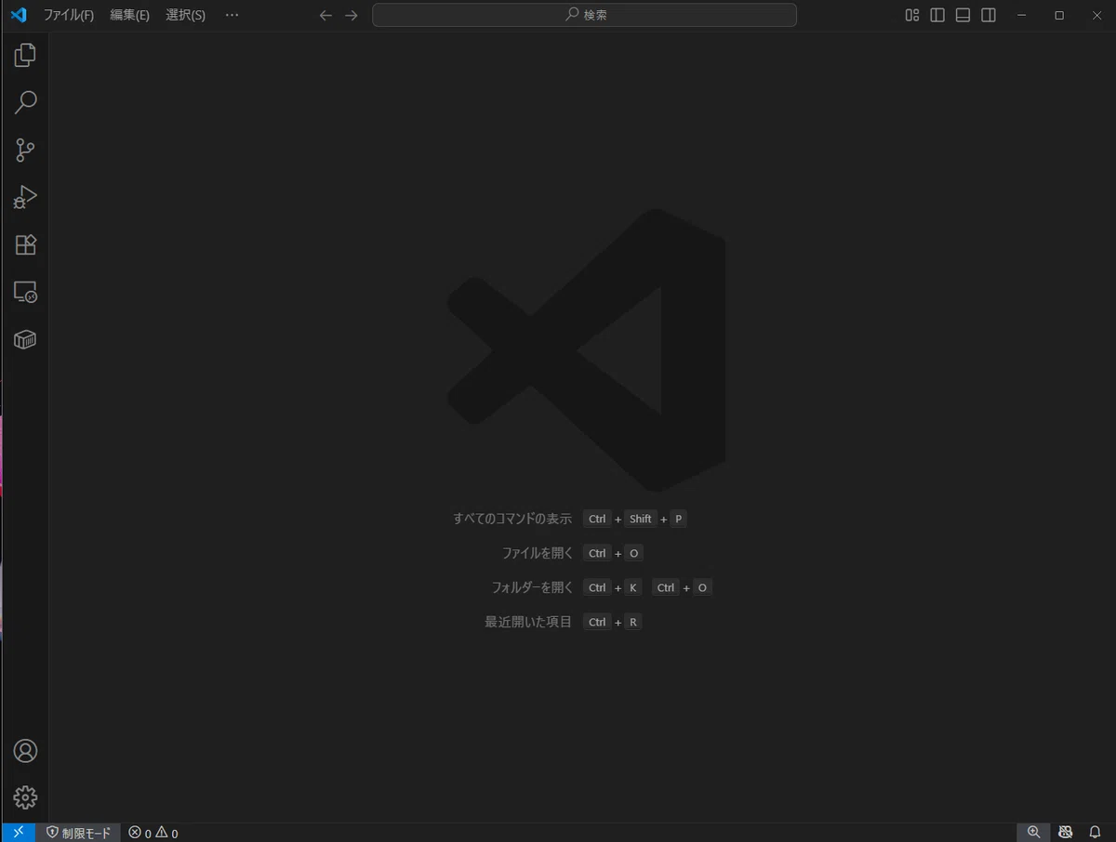Click the VS Code logo in title bar
Screen dimensions: 1116x842
point(18,15)
